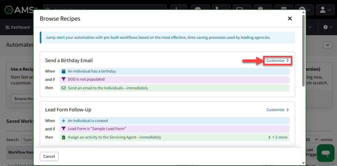Screen dimensions: 337x166
Task: Click the clipboard icon on assign activity action
Action: coord(64,137)
